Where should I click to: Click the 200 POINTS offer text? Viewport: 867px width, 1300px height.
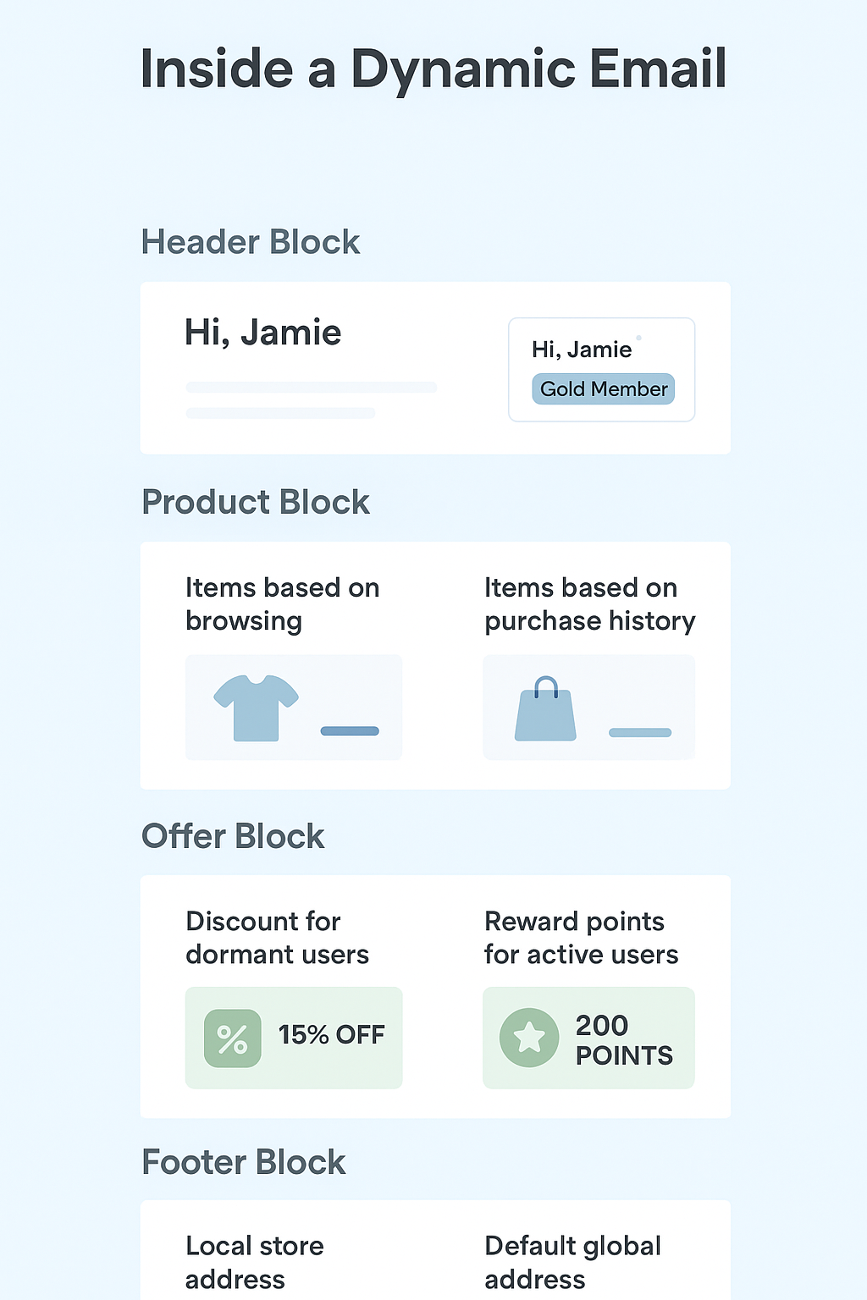623,1039
